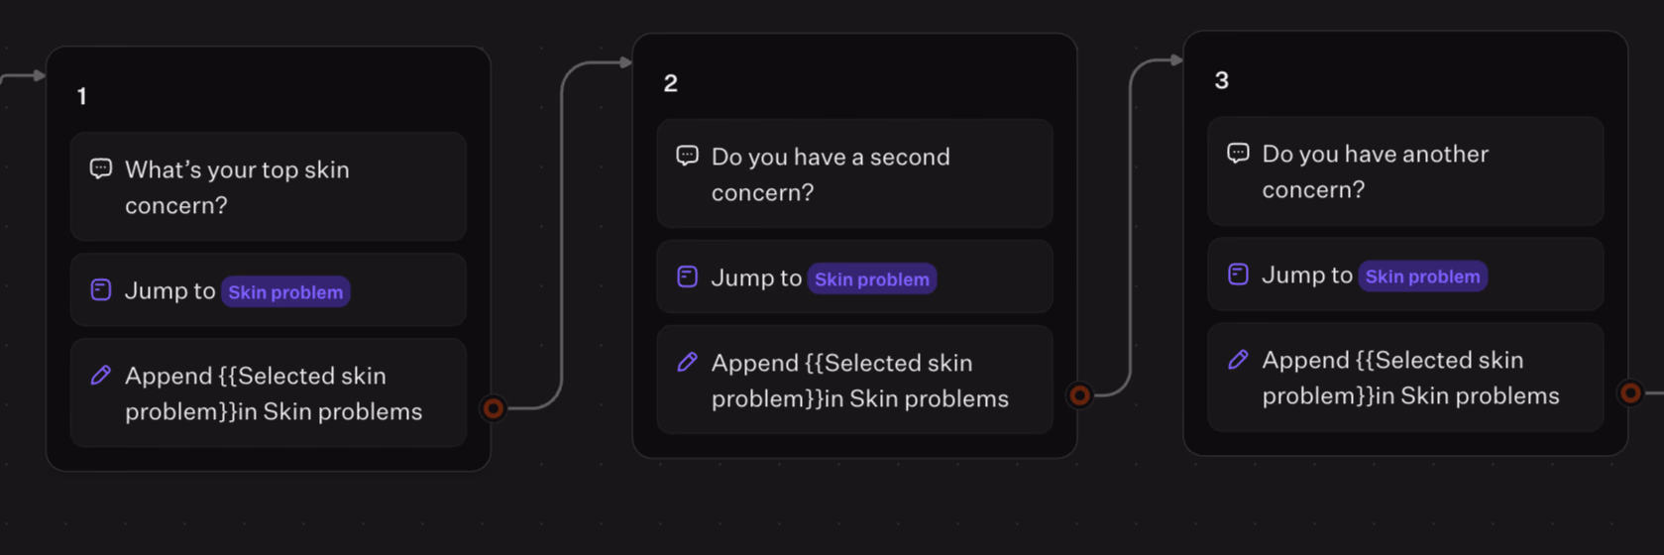Screen dimensions: 1664x555
Task: Select the group title '2'
Action: click(x=671, y=83)
